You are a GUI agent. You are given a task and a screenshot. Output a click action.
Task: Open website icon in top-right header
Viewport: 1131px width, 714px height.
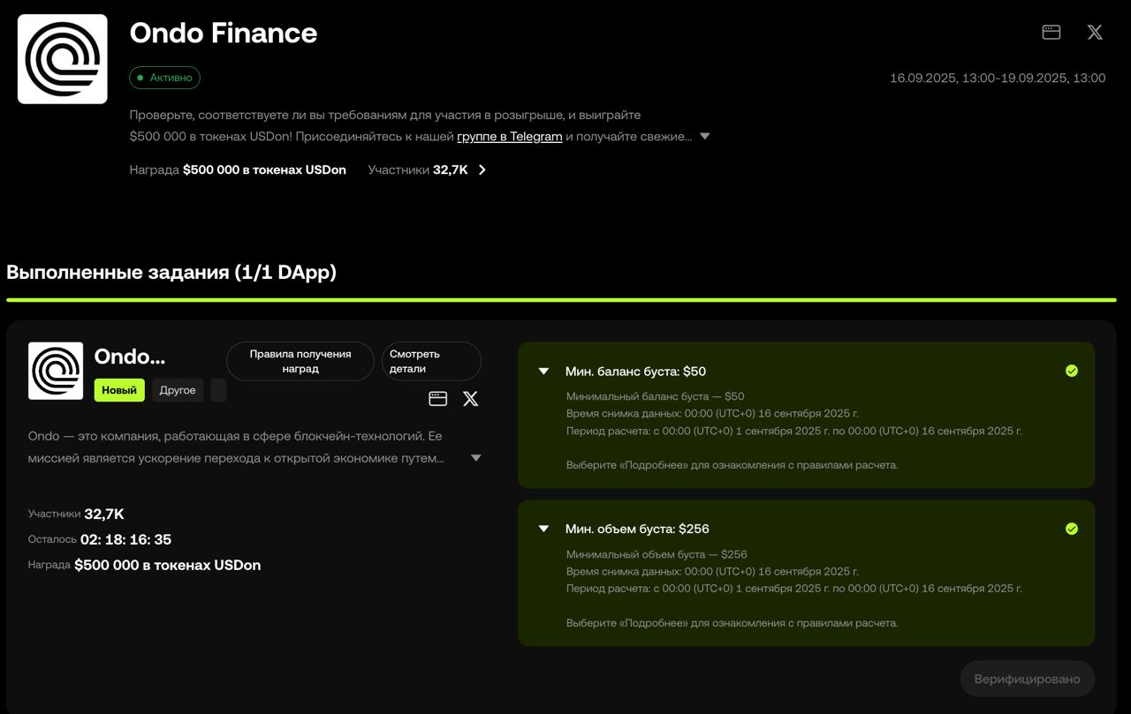click(1051, 33)
